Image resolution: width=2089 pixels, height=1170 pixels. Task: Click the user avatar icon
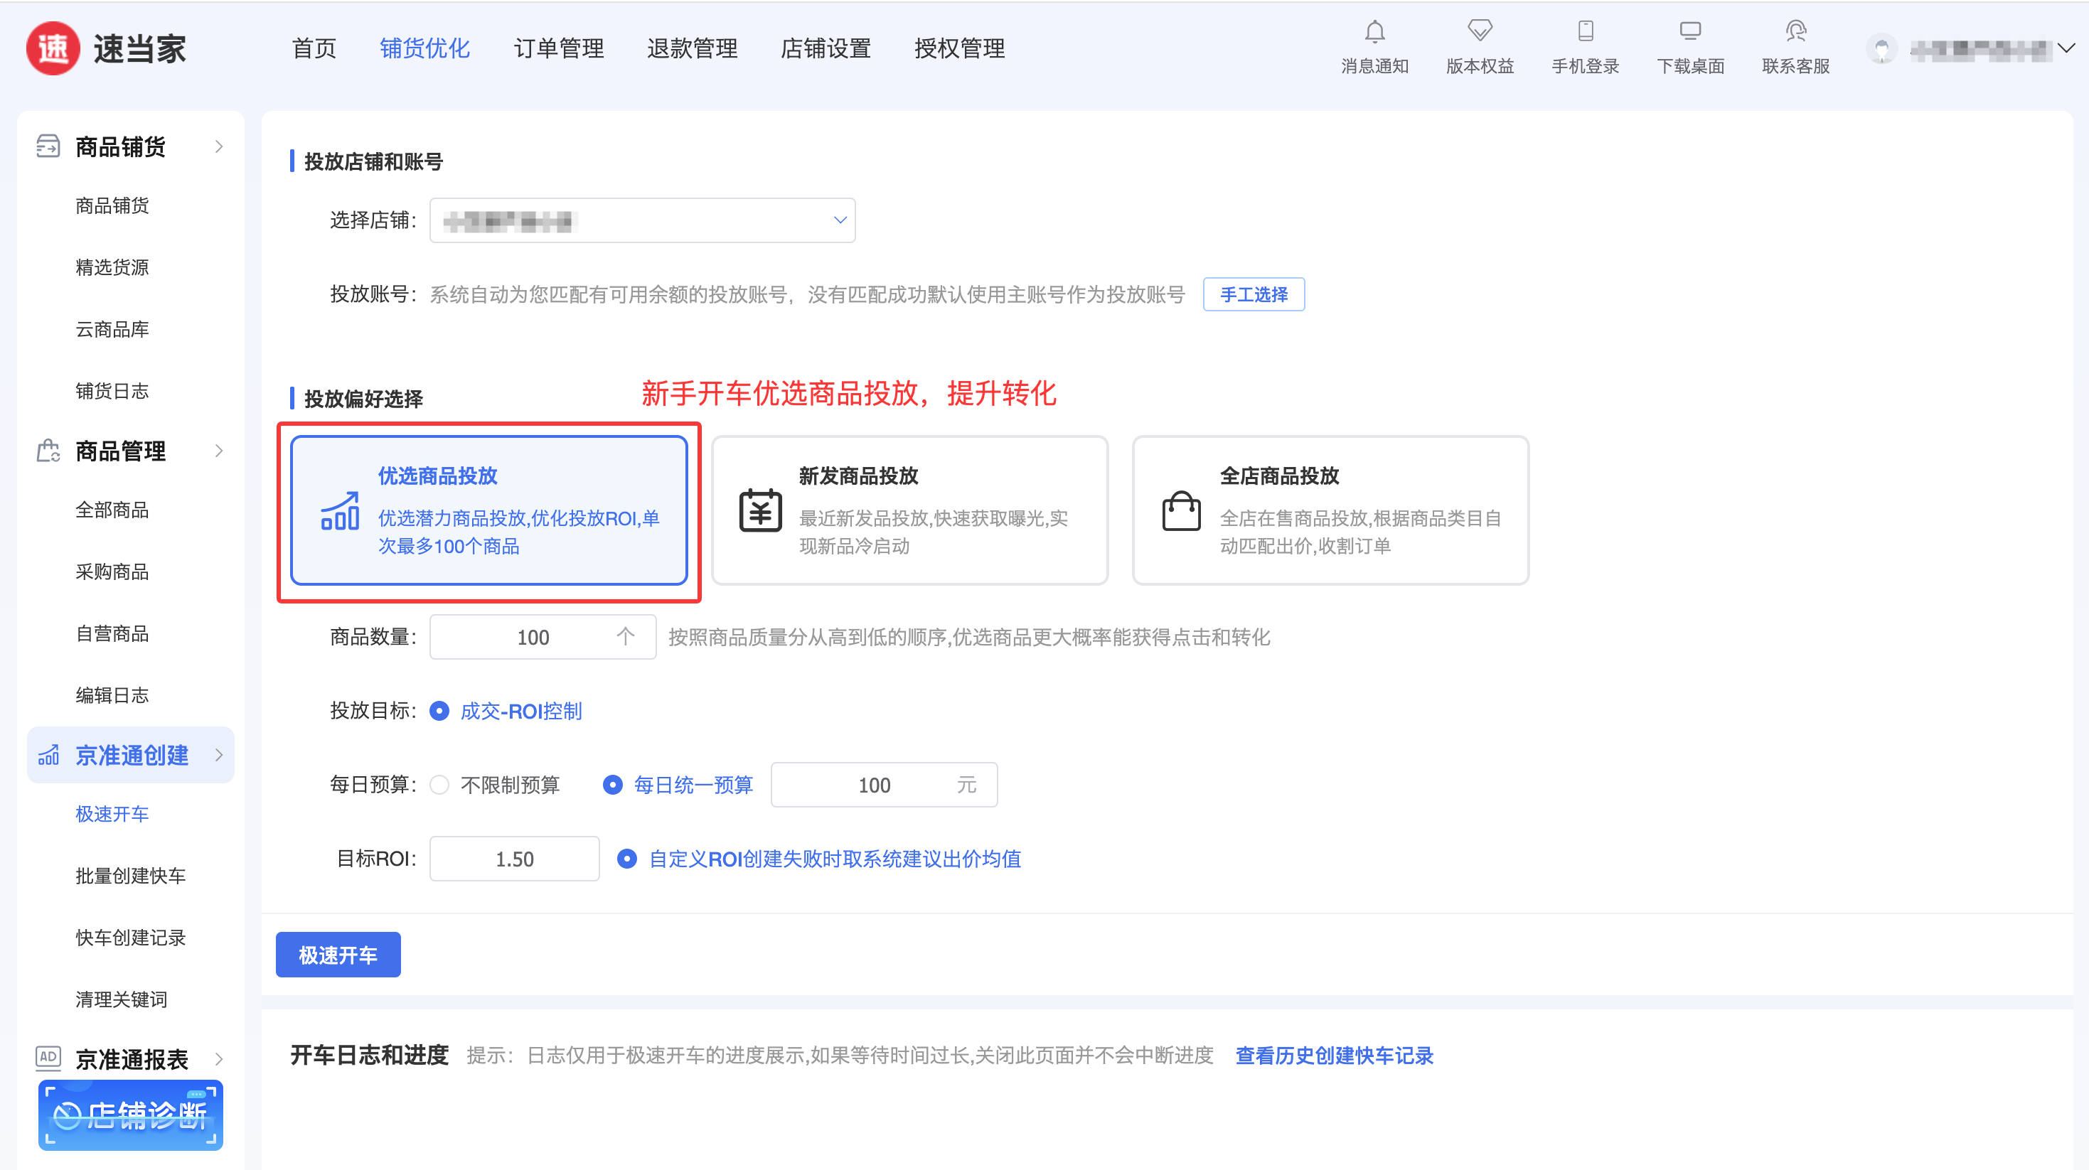click(1881, 50)
